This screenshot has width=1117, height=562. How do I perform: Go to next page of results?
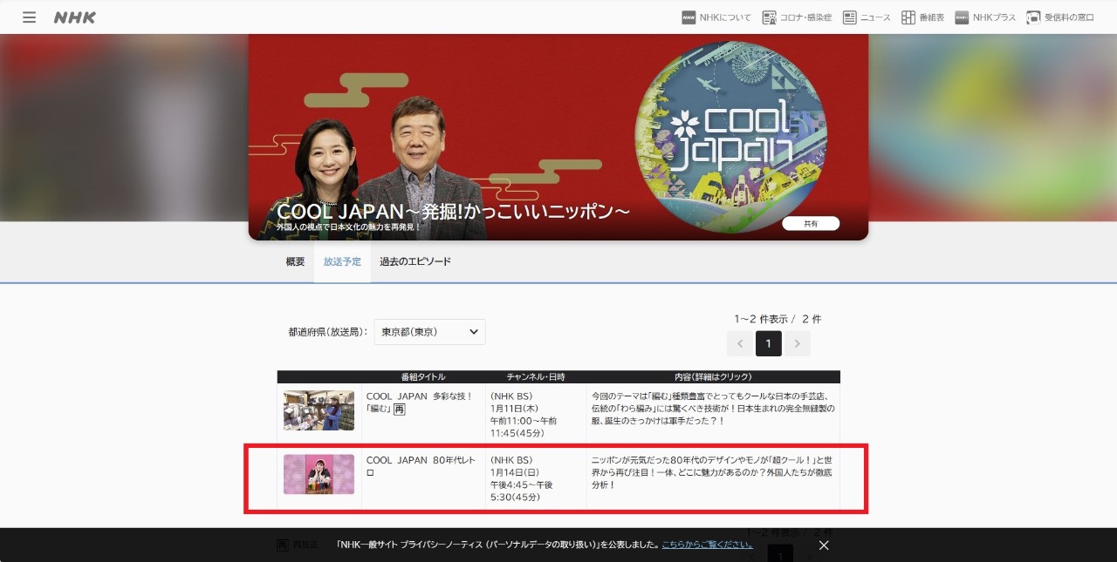click(798, 343)
